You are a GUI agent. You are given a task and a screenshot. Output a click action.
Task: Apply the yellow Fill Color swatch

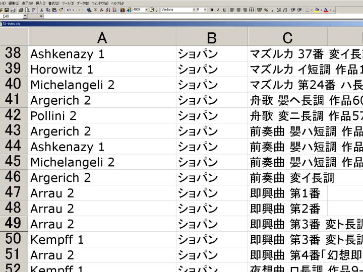point(317,10)
